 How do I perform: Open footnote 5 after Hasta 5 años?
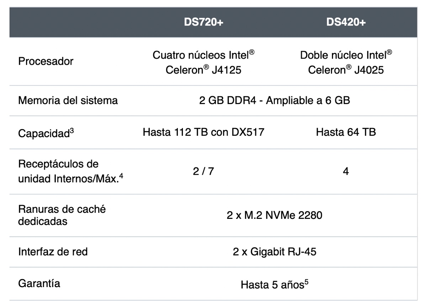pos(306,282)
